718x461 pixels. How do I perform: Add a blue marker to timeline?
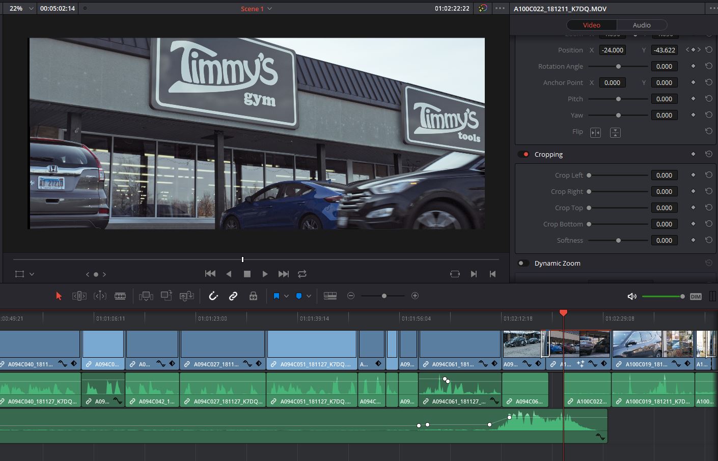pyautogui.click(x=299, y=296)
